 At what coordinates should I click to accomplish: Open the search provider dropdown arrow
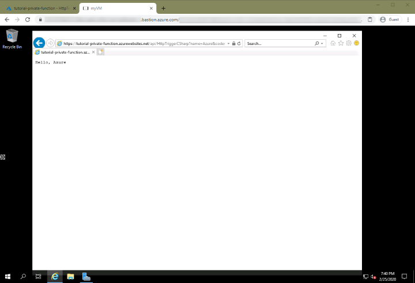322,43
